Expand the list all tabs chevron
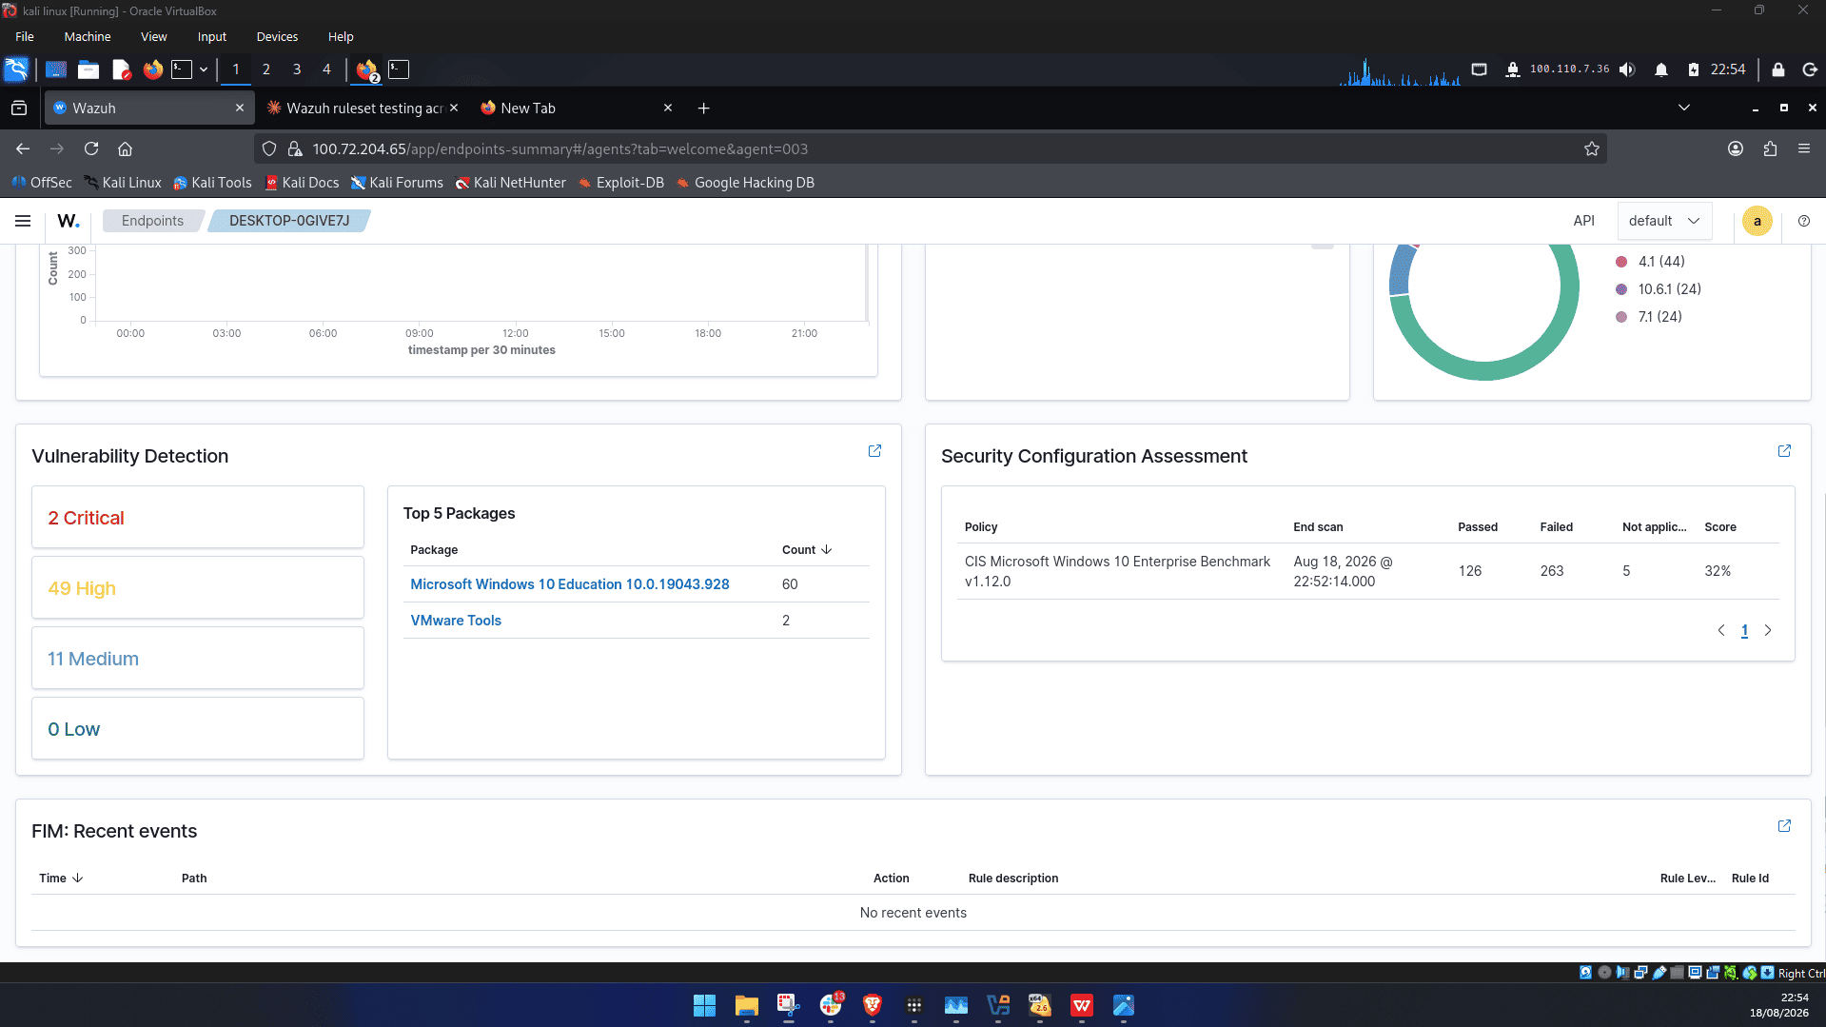 [1684, 108]
